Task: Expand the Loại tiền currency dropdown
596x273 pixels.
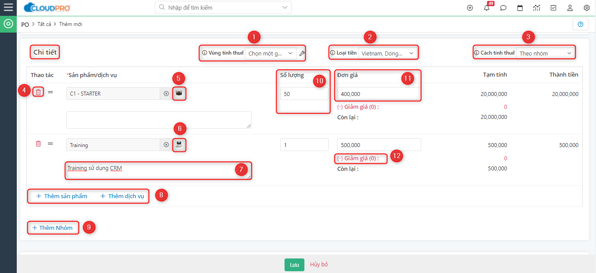Action: [x=387, y=53]
